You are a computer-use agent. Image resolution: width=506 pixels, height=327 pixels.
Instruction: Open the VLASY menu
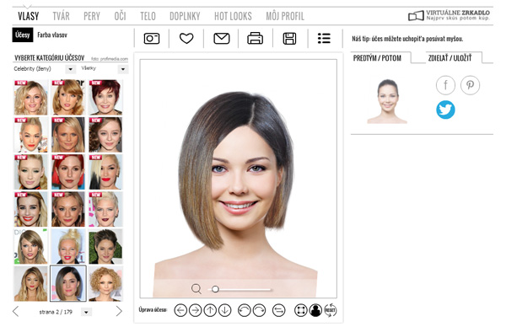tap(29, 16)
